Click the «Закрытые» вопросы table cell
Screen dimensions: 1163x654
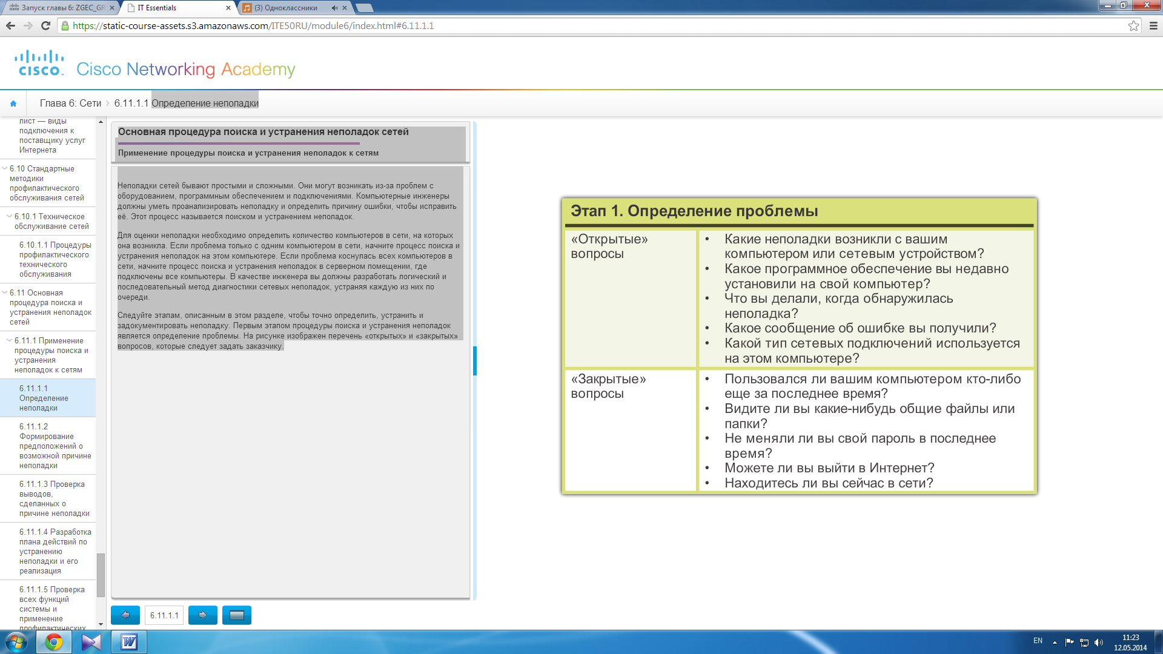tap(631, 430)
